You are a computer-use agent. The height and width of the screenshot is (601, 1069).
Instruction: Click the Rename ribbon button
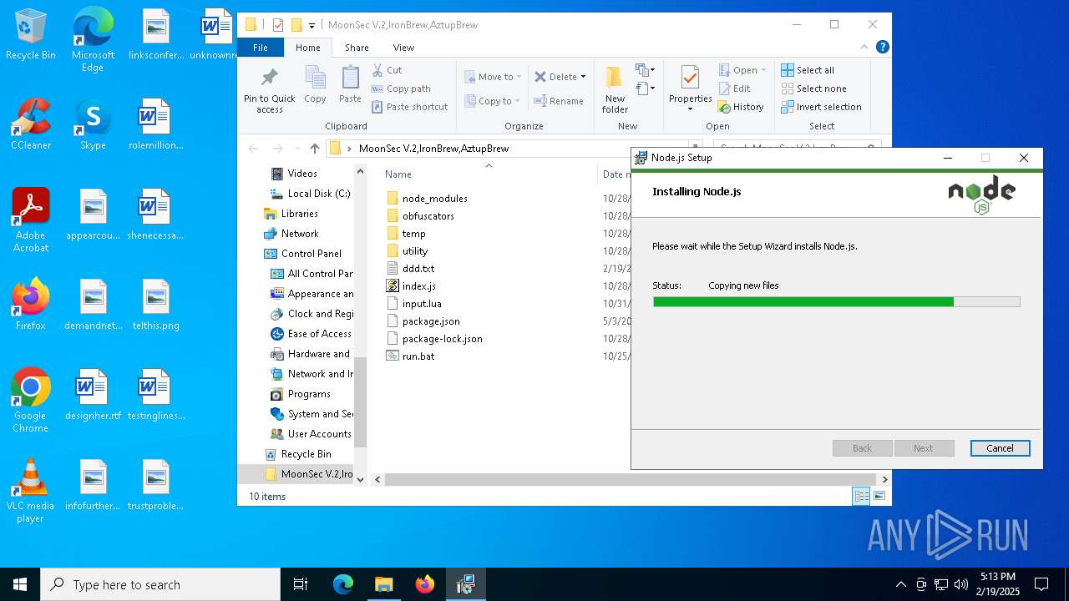tap(559, 101)
